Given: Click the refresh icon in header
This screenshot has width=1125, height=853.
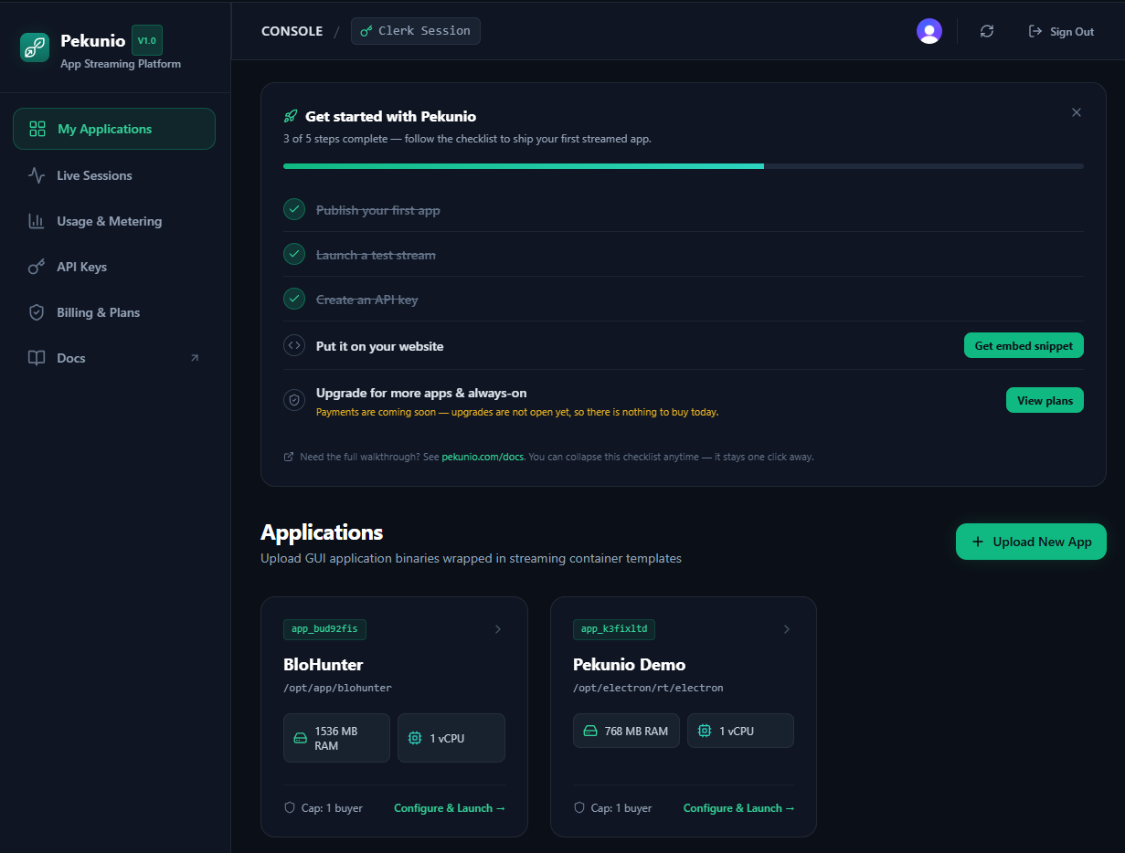Looking at the screenshot, I should pyautogui.click(x=987, y=31).
